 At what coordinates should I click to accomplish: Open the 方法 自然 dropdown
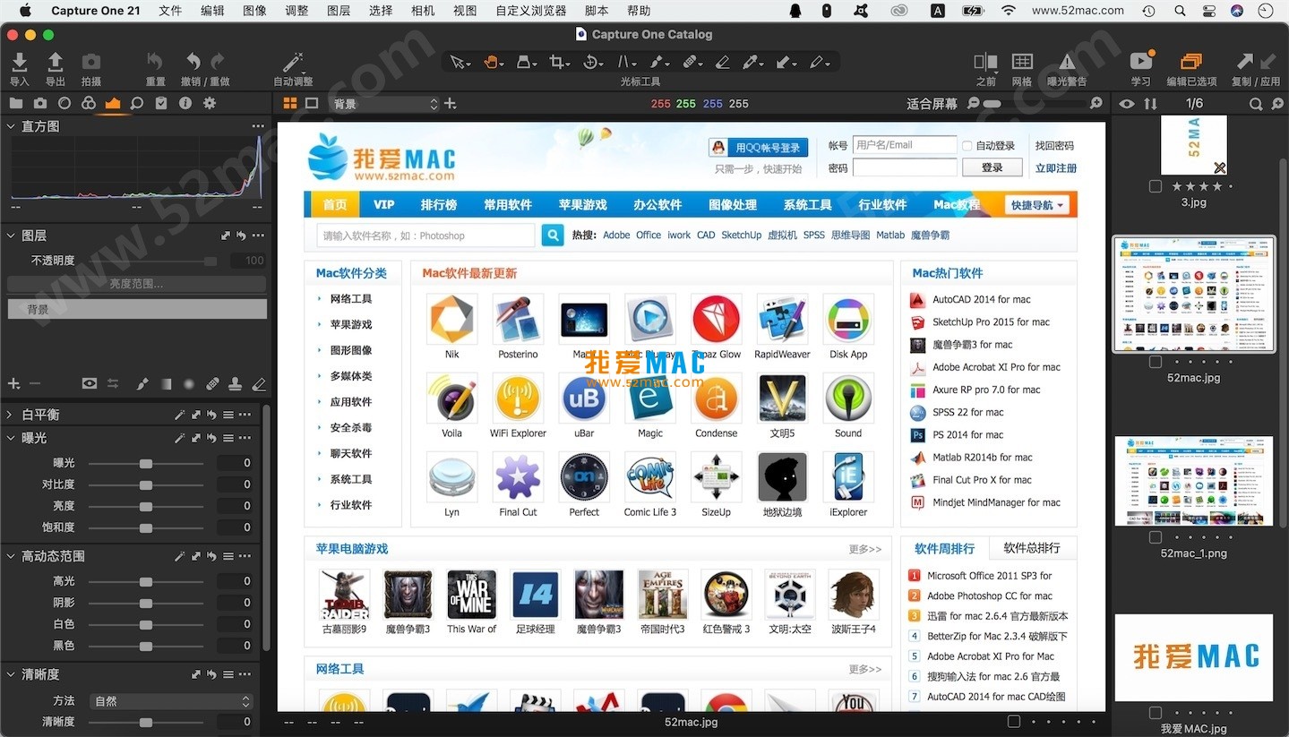pyautogui.click(x=173, y=701)
